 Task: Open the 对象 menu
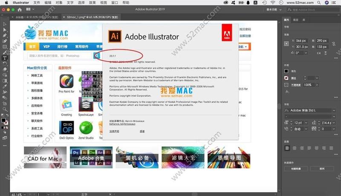(x=59, y=3)
